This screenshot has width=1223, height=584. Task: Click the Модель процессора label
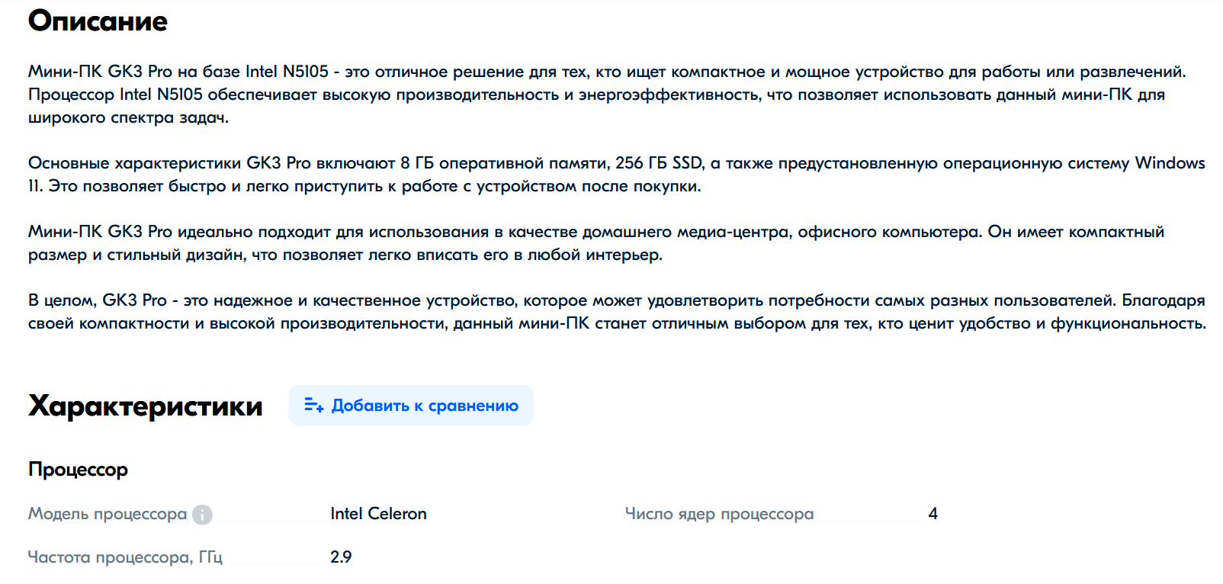107,514
